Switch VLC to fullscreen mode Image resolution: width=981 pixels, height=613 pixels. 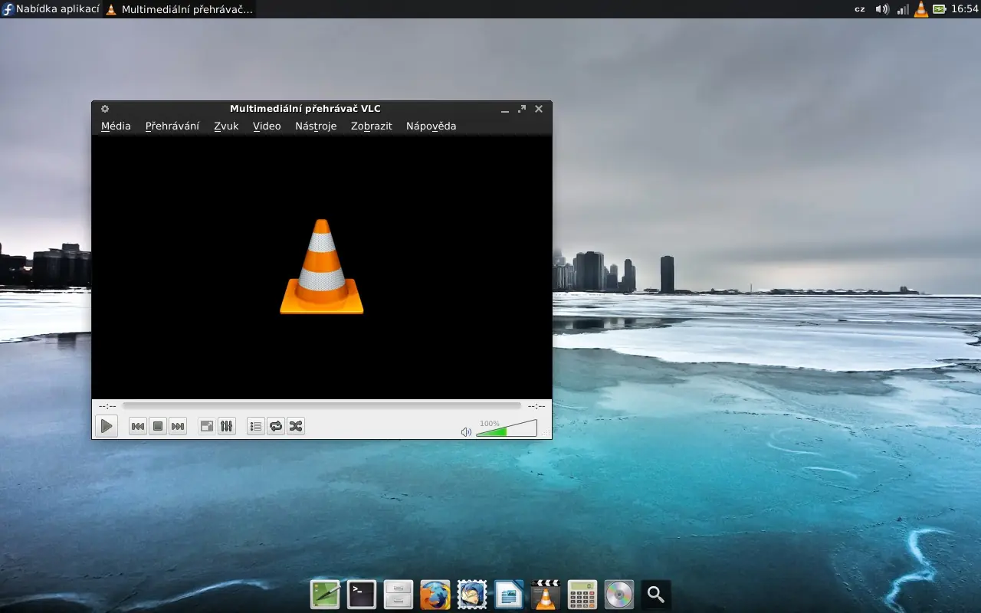pos(206,426)
